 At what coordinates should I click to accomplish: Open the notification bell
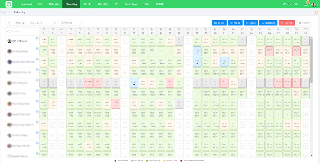point(306,4)
